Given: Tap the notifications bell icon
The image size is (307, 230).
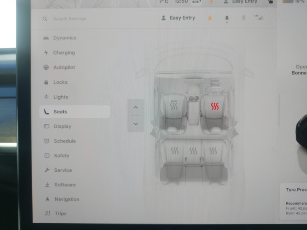Looking at the screenshot, I should 226,18.
